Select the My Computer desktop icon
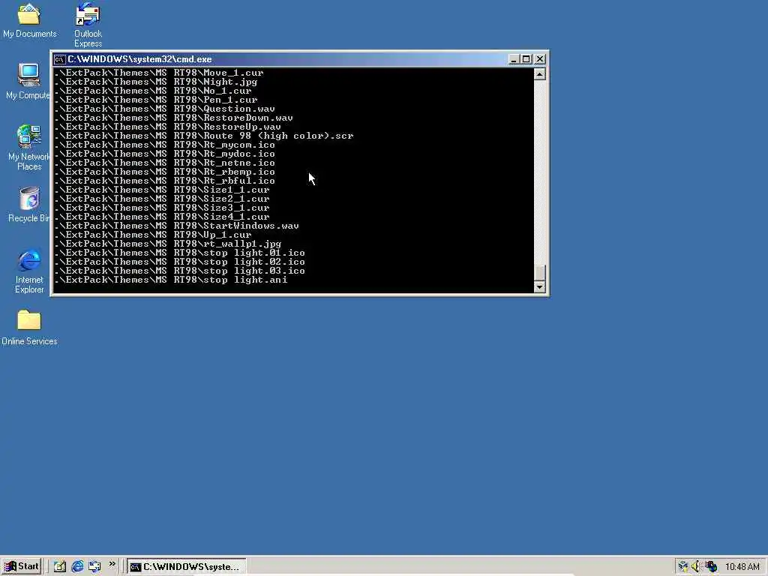The image size is (768, 576). pos(28,81)
